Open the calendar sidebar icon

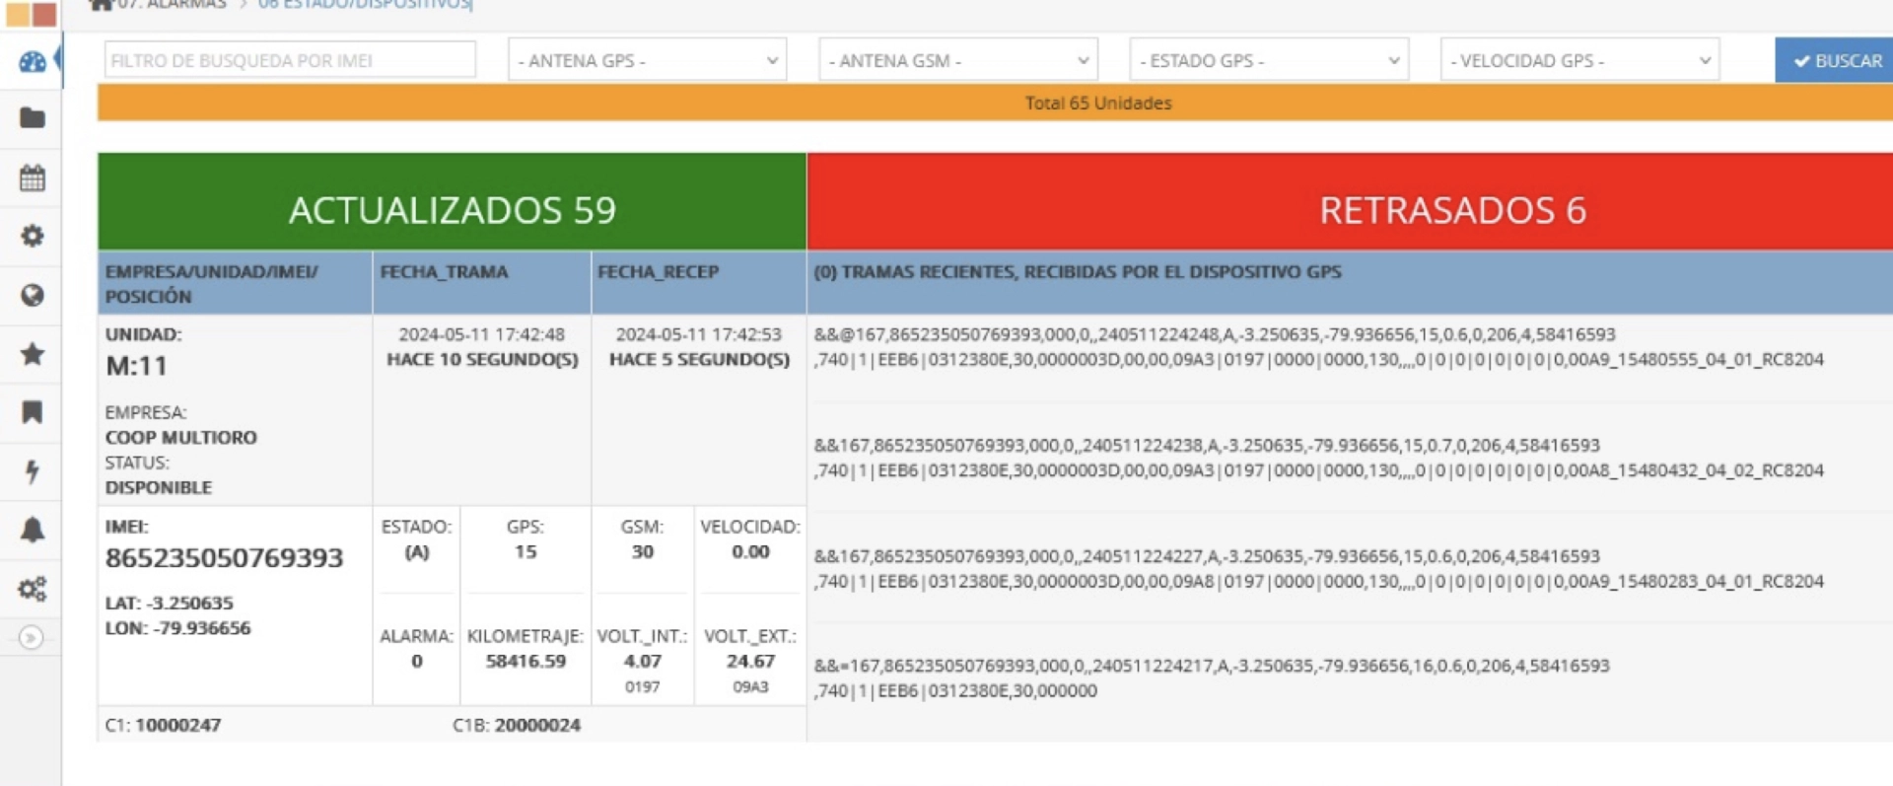(x=33, y=178)
